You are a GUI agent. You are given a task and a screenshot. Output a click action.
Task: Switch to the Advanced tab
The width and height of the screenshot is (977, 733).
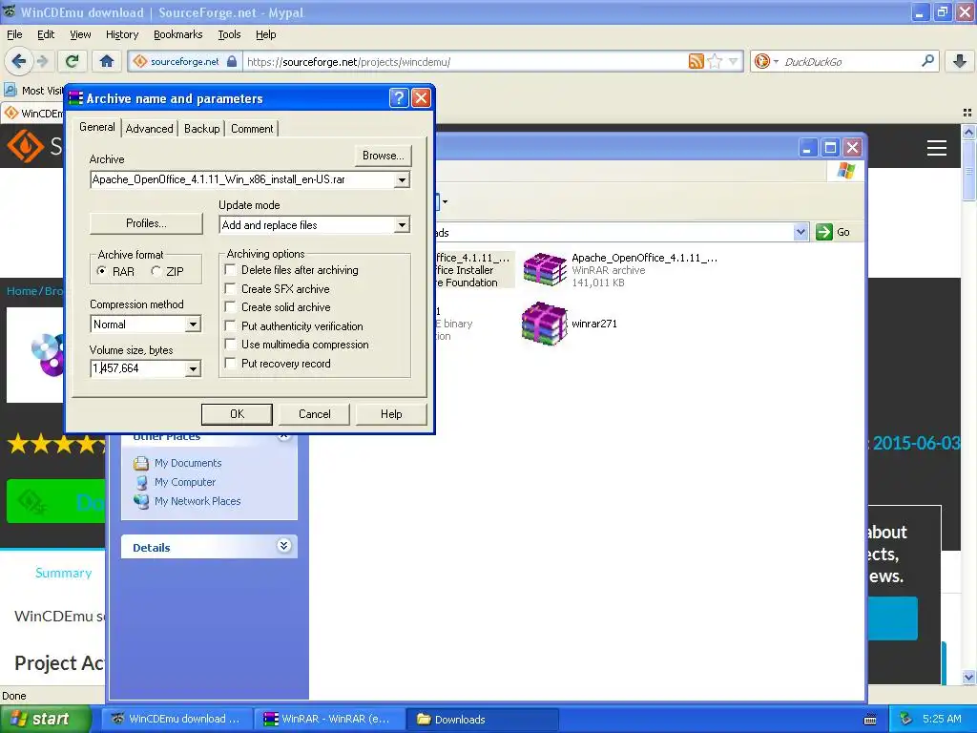click(x=150, y=129)
